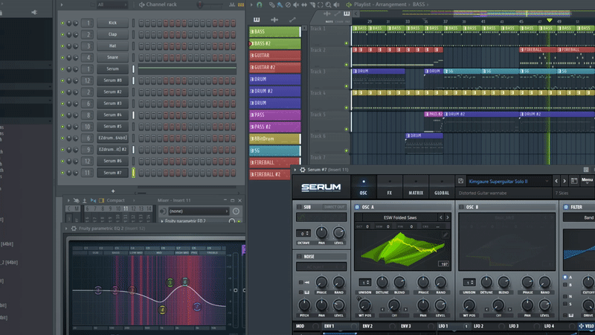Disable OSC A in Serum
595x335 pixels.
[357, 207]
